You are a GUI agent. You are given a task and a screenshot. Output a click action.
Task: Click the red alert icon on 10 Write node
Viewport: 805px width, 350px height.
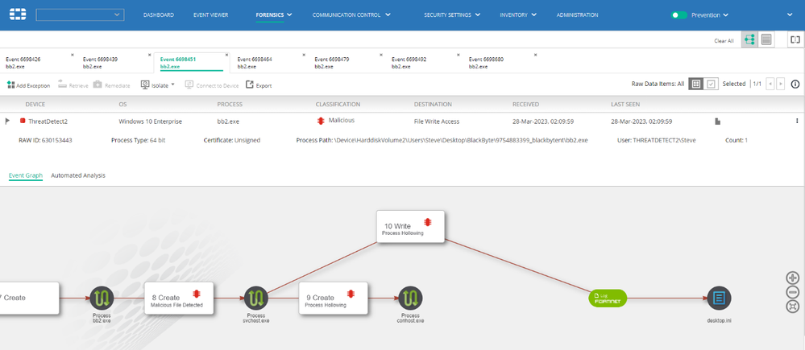pyautogui.click(x=428, y=222)
